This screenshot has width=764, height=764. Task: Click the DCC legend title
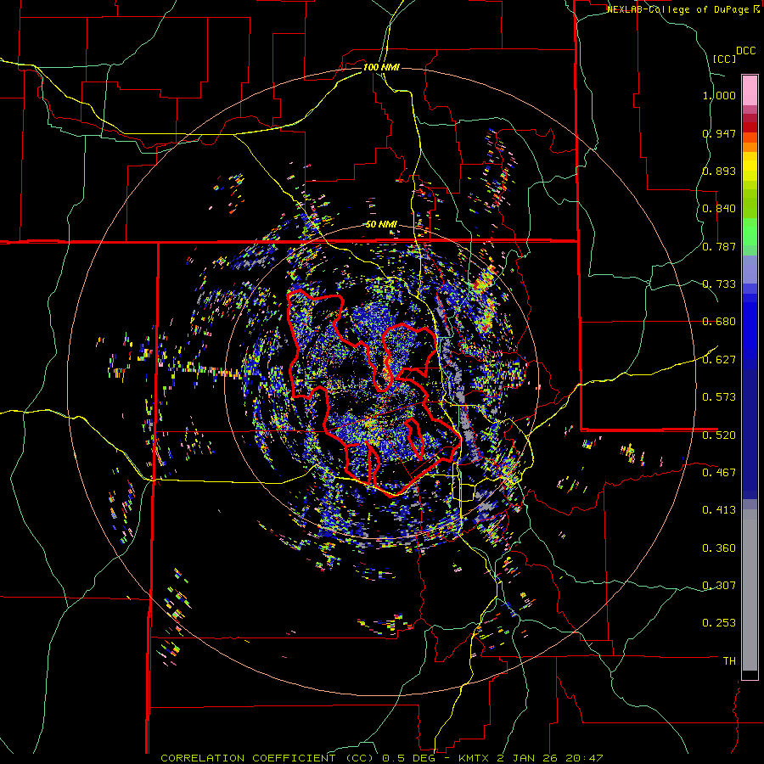click(x=745, y=51)
